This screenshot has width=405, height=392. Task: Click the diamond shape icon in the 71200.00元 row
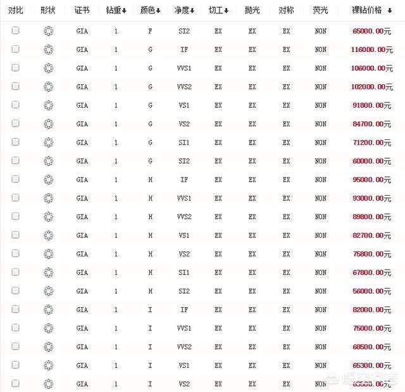[x=49, y=142]
